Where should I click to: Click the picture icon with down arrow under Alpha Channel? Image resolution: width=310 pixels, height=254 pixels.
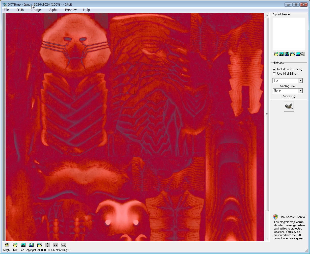281,54
